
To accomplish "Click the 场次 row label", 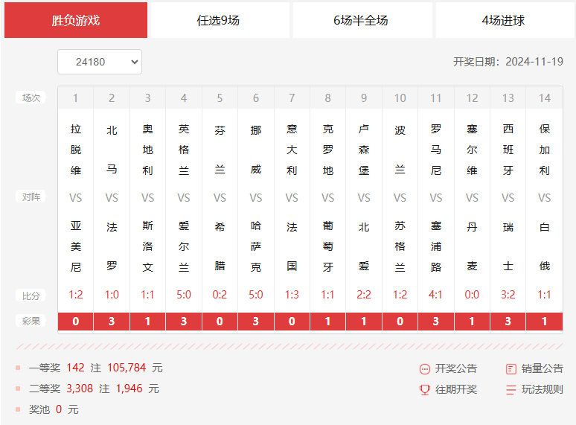I will click(31, 98).
